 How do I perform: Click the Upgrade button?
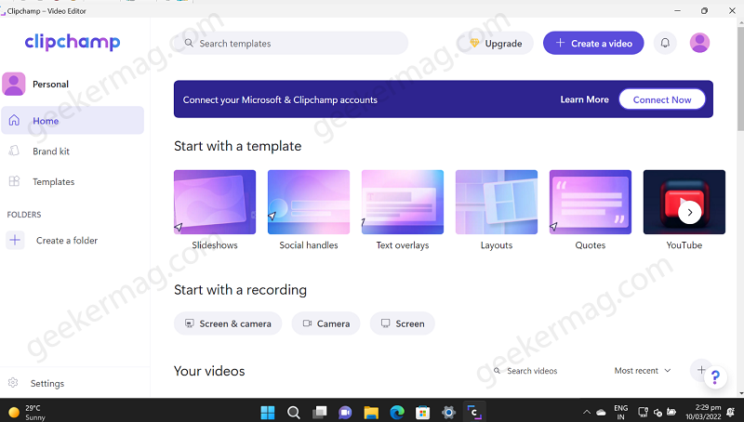(x=496, y=43)
